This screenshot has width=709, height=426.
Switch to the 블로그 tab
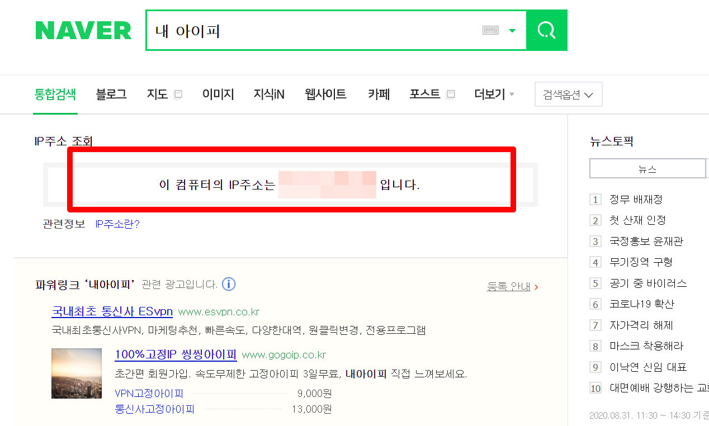click(x=111, y=94)
